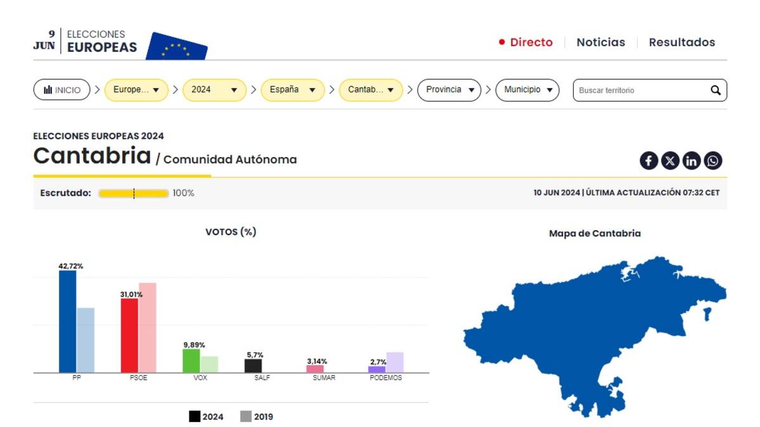Click the INICIO chart icon button
This screenshot has height=427, width=760.
[x=62, y=90]
